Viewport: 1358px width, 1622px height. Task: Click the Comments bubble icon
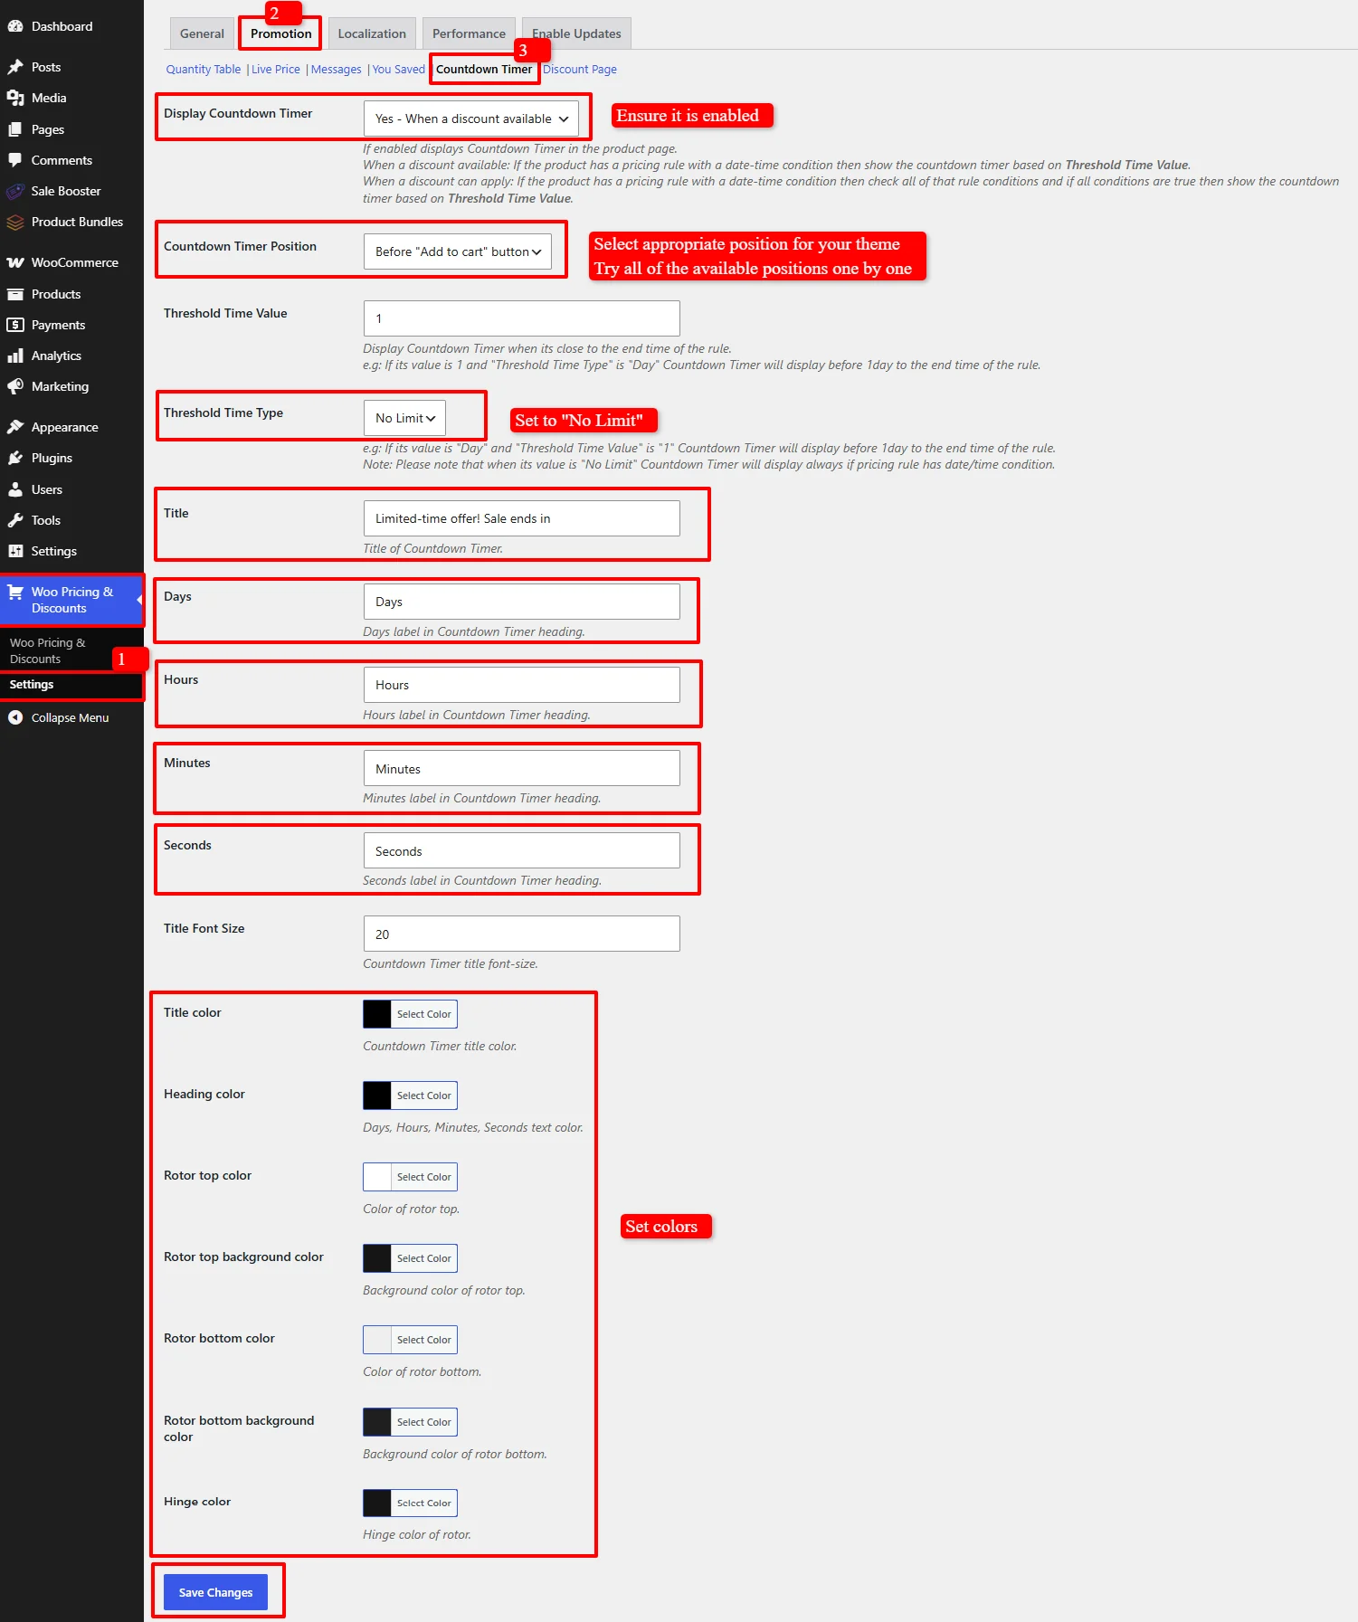coord(15,160)
